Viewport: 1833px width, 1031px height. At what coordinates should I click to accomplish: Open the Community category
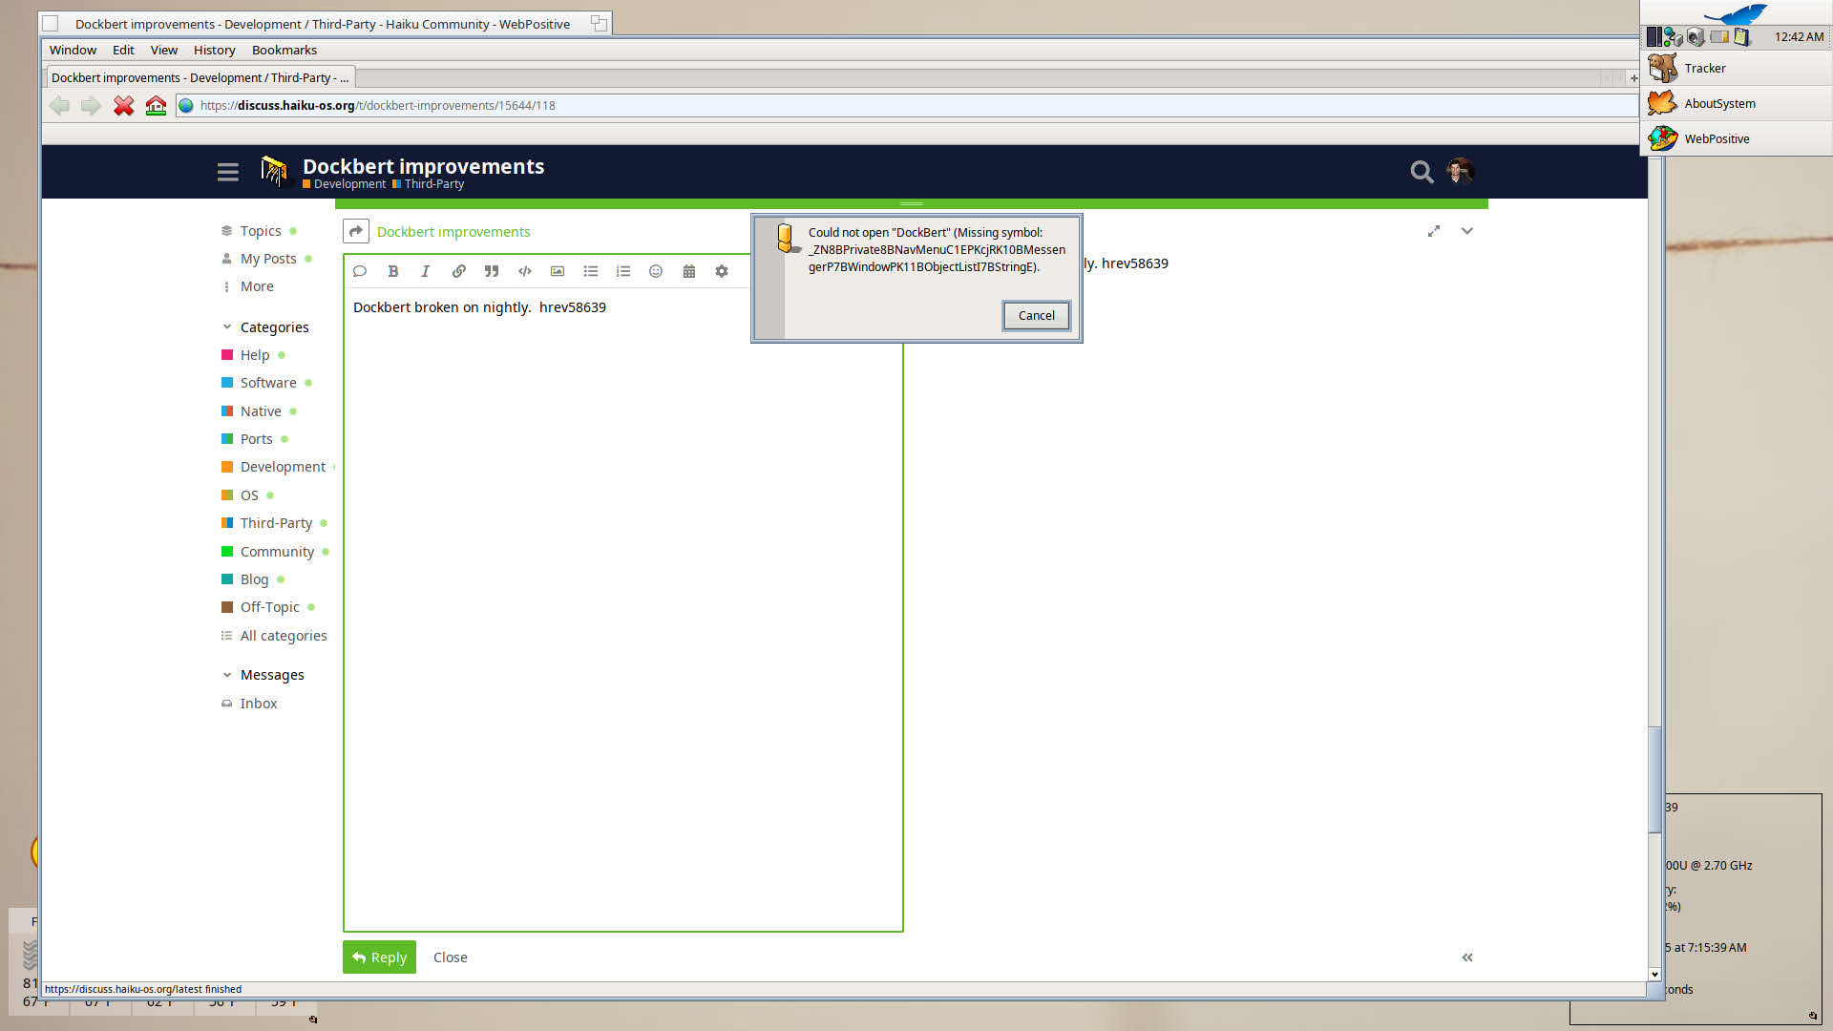coord(276,552)
